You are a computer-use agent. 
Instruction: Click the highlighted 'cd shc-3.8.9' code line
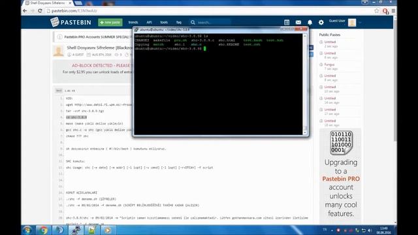76,117
